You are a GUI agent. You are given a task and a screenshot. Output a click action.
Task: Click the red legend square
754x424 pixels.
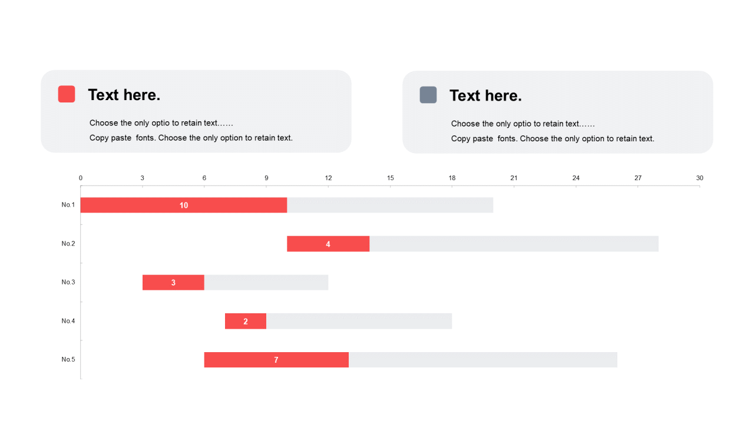click(x=67, y=94)
